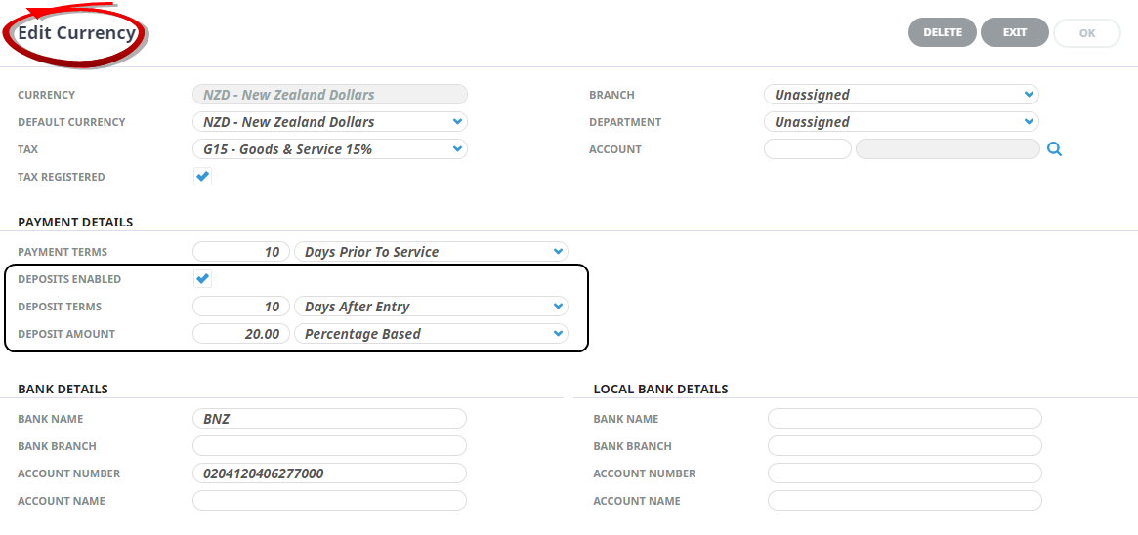Click the Local Bank Name field
1138x535 pixels.
point(905,419)
